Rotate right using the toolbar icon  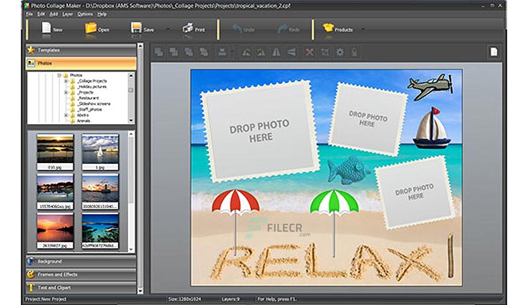coord(261,52)
